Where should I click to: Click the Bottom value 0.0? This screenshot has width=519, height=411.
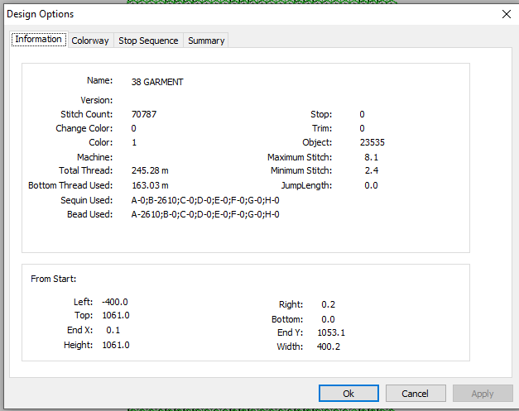coord(328,319)
